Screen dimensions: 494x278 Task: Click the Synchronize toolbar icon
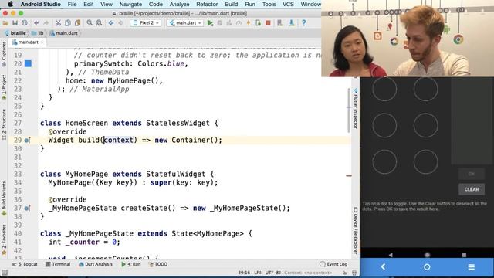pos(25,23)
